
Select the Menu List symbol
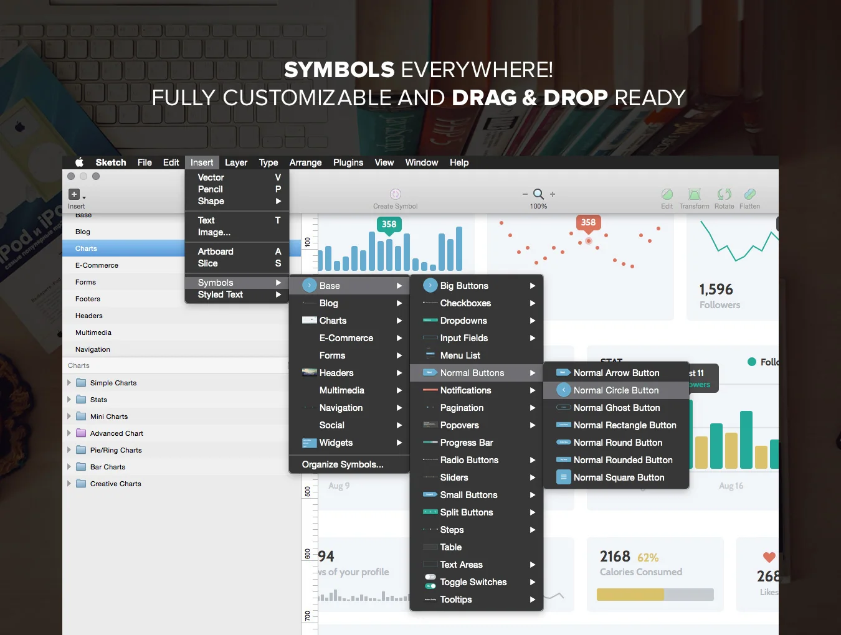tap(477, 355)
